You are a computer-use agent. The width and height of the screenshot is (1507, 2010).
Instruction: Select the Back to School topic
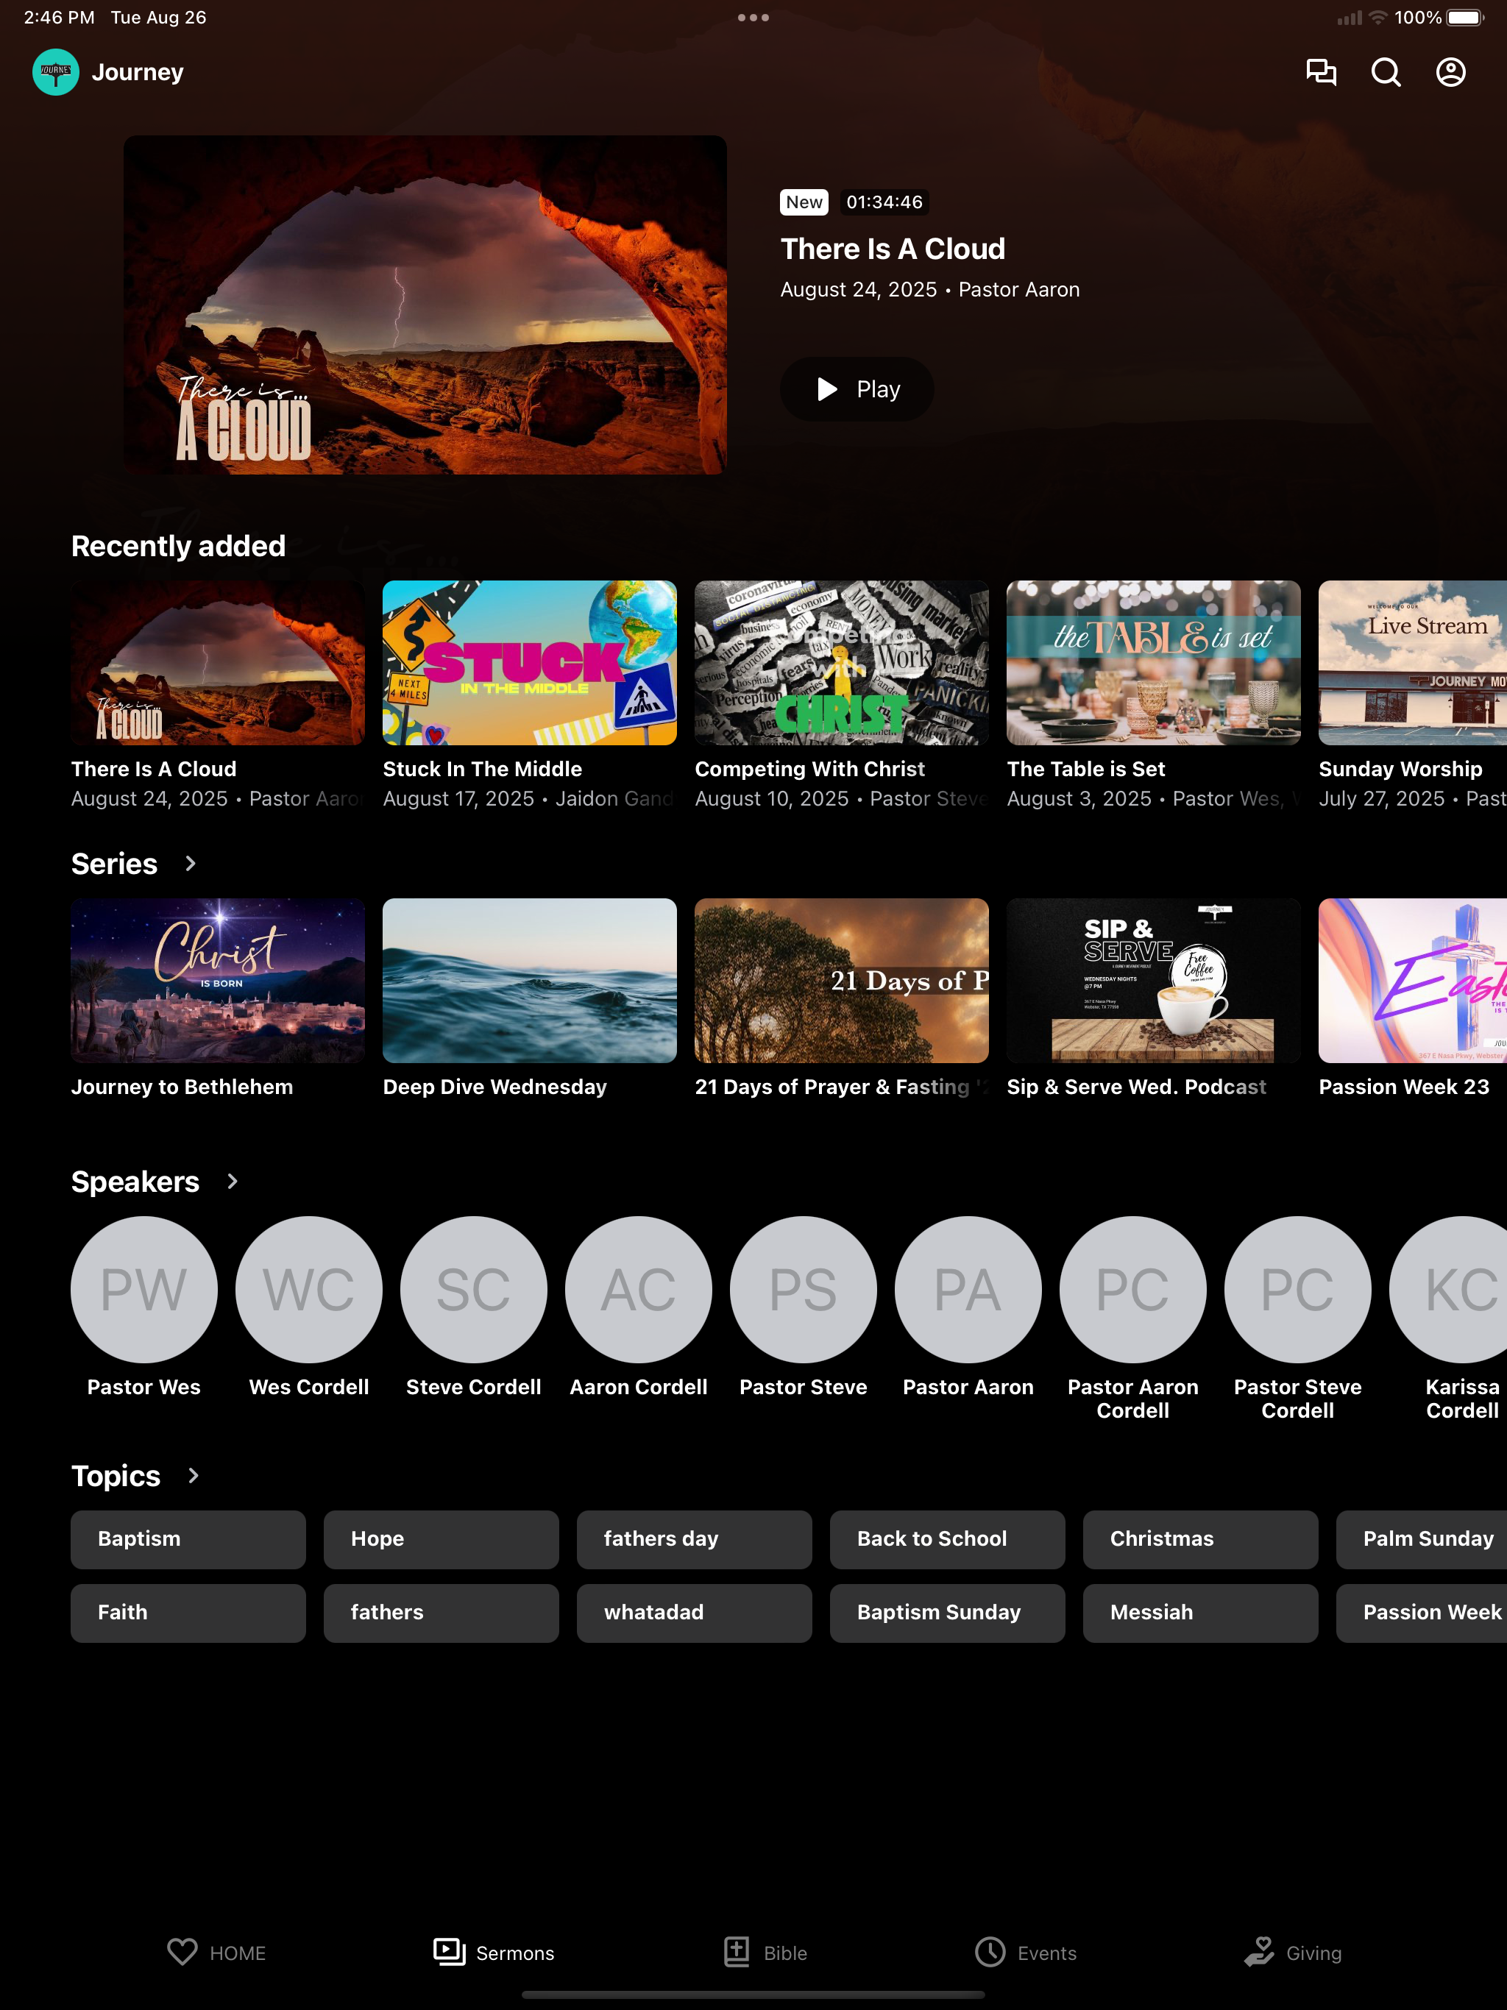[x=947, y=1539]
